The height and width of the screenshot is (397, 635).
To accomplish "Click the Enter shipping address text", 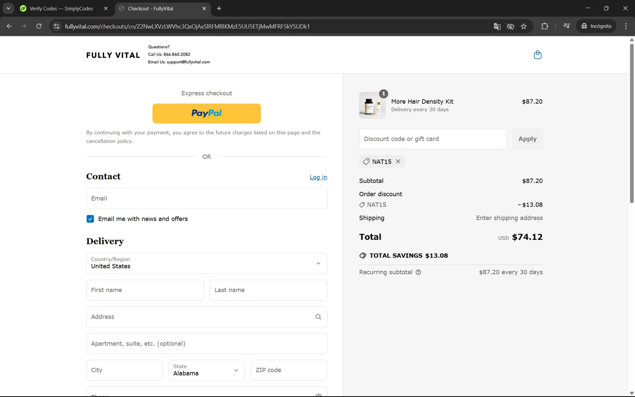I will click(509, 218).
